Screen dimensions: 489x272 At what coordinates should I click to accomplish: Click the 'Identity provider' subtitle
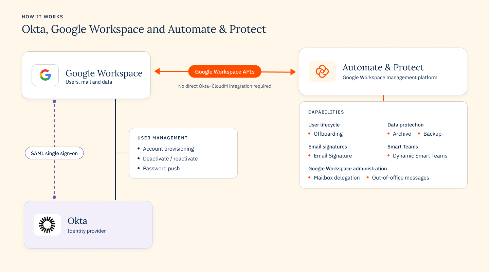(x=87, y=231)
